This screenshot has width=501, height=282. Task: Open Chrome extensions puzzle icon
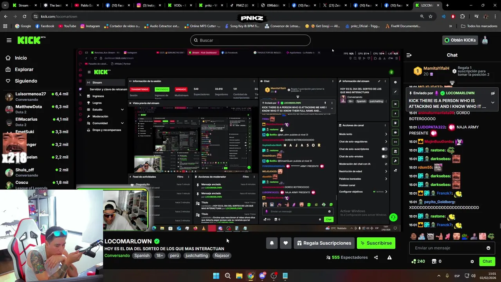pos(463,16)
